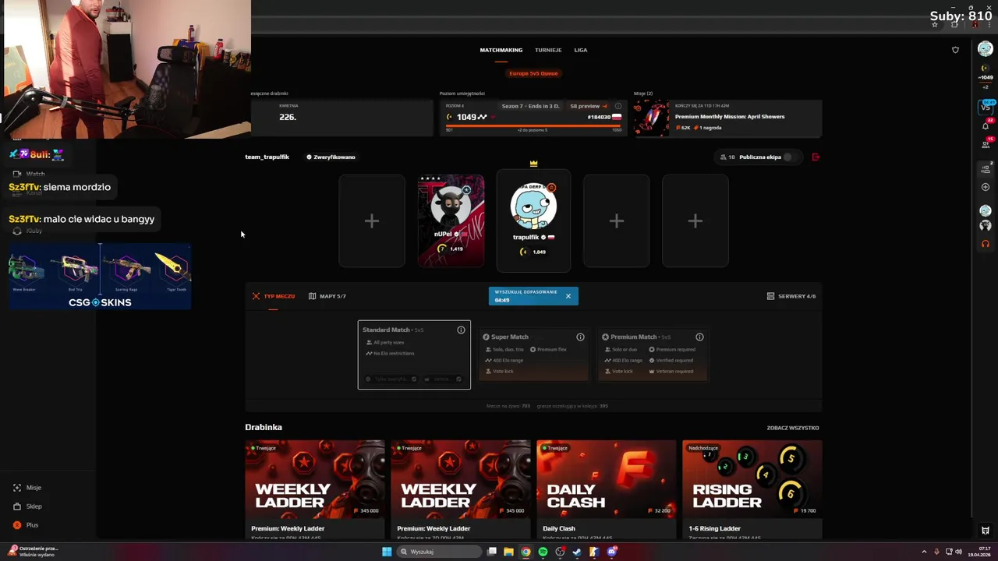Click the orange headset support icon

(986, 244)
